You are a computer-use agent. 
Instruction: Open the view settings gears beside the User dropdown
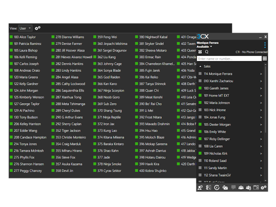pyautogui.click(x=38, y=28)
